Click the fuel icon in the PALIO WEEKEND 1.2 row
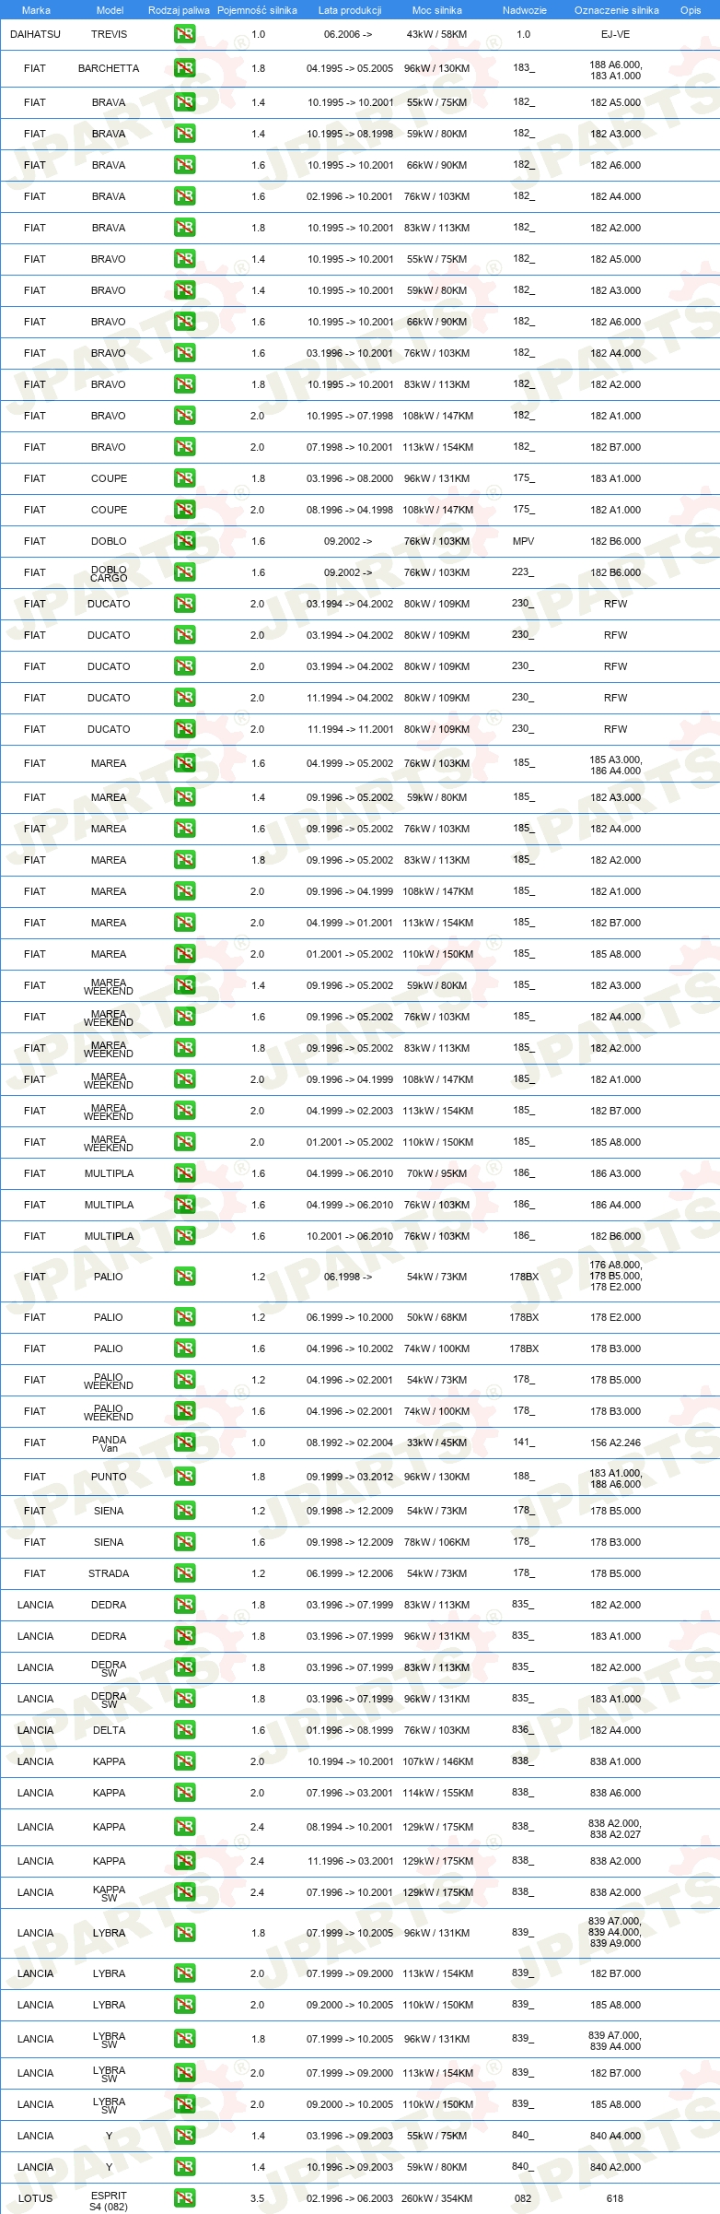720x2214 pixels. [185, 1380]
